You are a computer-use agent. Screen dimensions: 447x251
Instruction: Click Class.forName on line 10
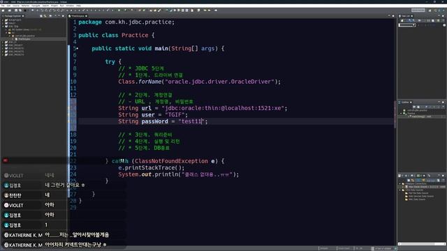pos(140,82)
